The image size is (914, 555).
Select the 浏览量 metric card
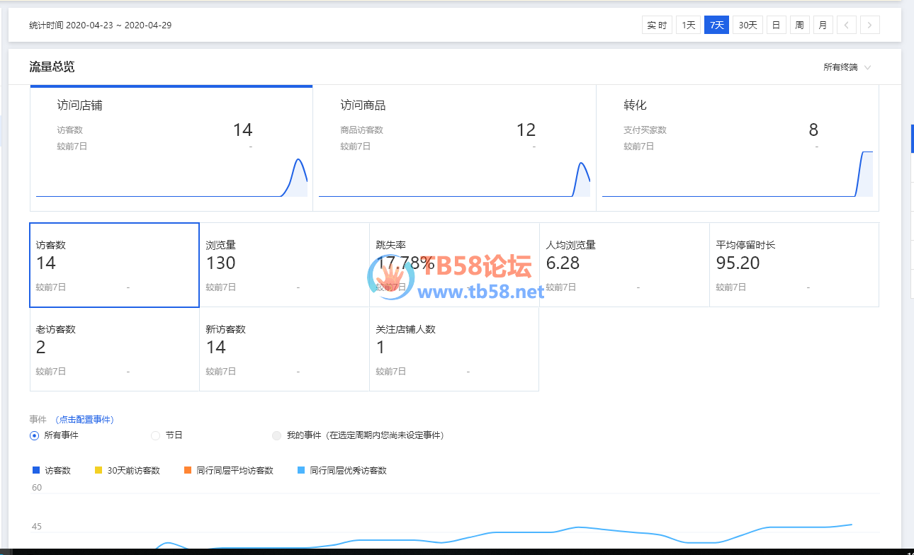coord(284,265)
